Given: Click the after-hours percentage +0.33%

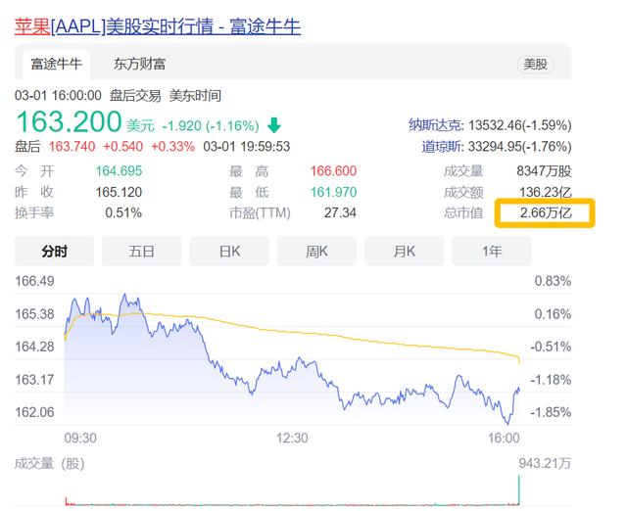Looking at the screenshot, I should coord(172,147).
